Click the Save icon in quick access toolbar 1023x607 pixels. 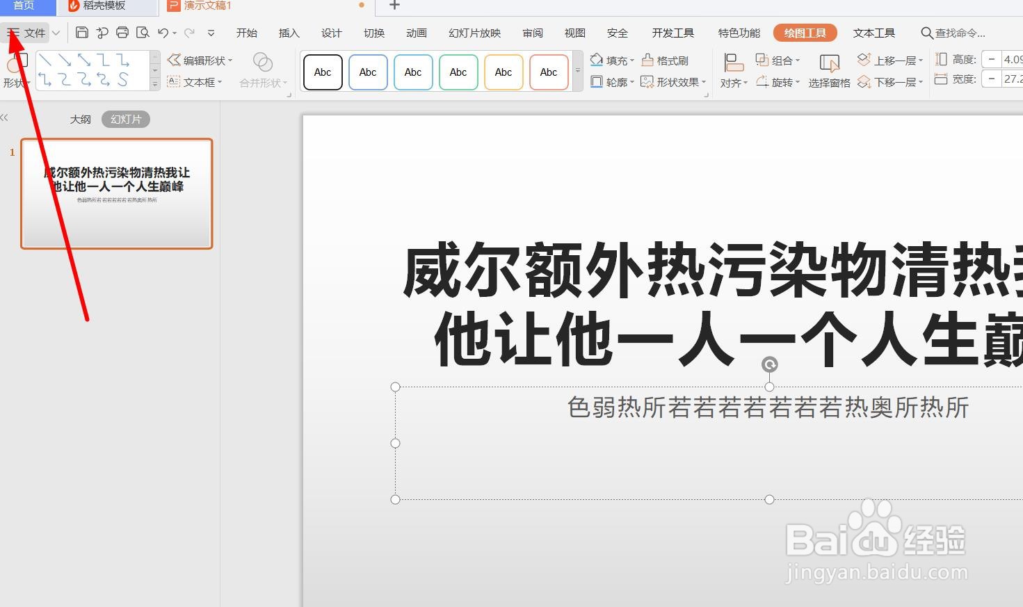click(81, 33)
